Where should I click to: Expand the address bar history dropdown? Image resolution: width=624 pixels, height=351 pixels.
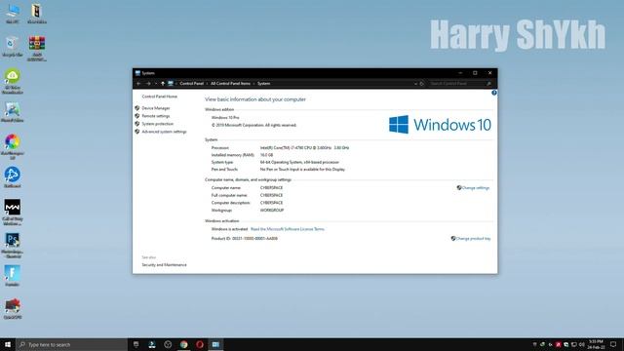tap(415, 84)
